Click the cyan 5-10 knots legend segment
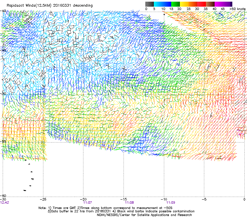Screen dimensions: 247x217 point(158,4)
